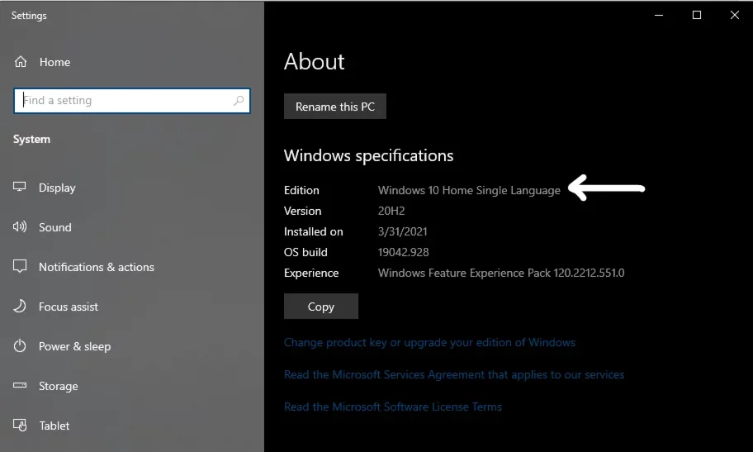The width and height of the screenshot is (753, 452).
Task: Click the Home icon in sidebar
Action: [21, 62]
